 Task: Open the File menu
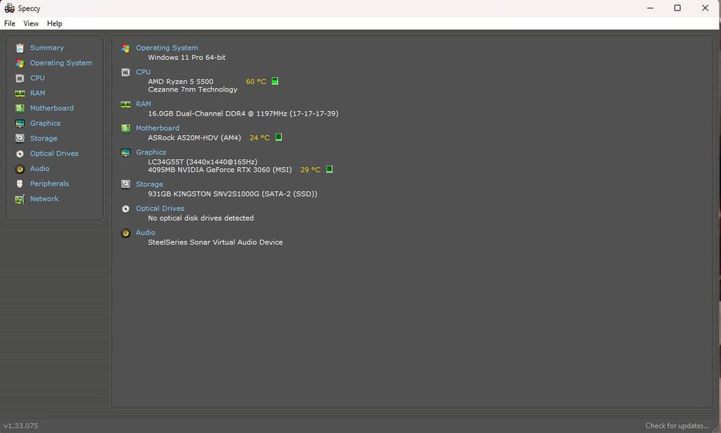[x=10, y=23]
